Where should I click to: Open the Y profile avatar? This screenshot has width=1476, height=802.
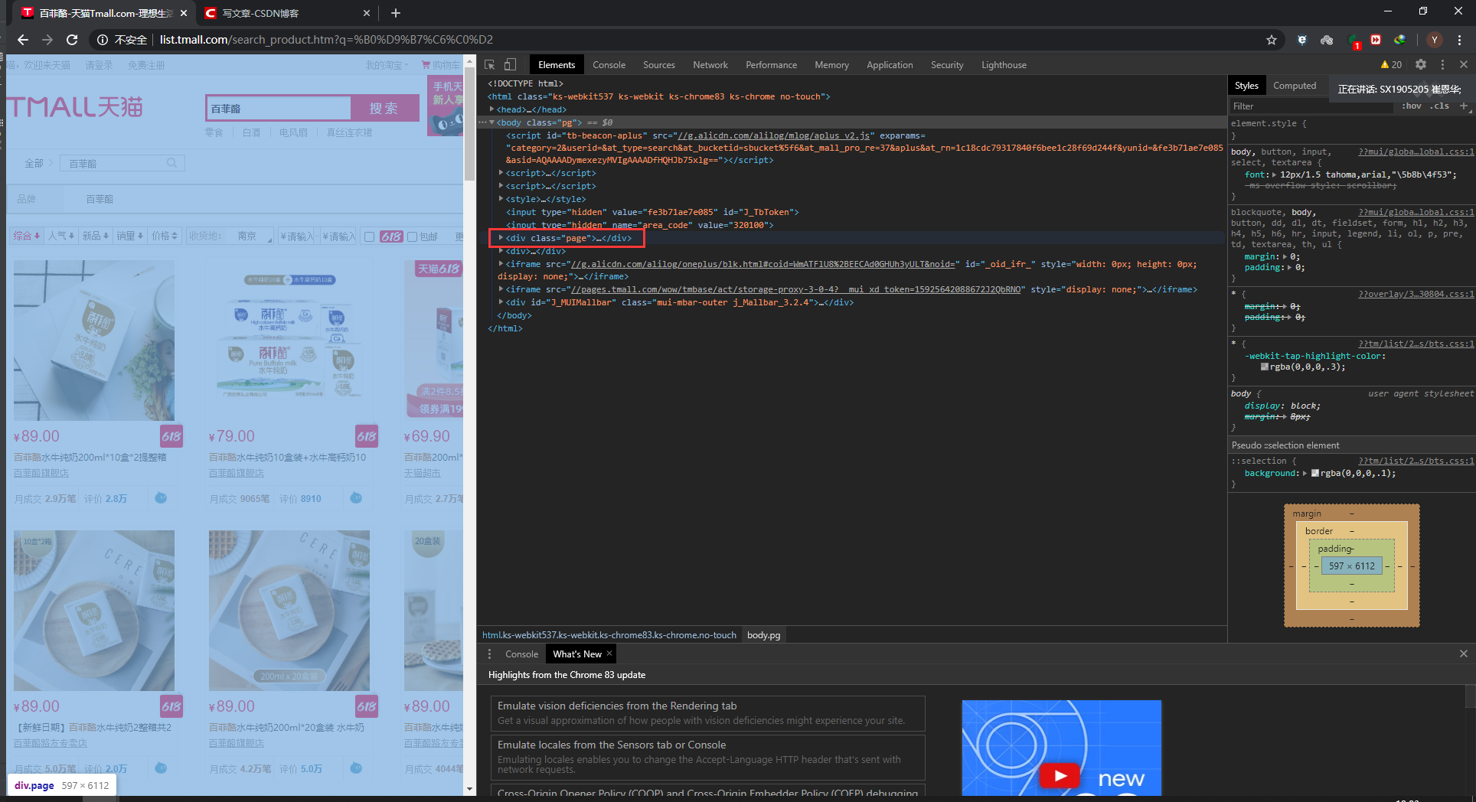[x=1435, y=40]
